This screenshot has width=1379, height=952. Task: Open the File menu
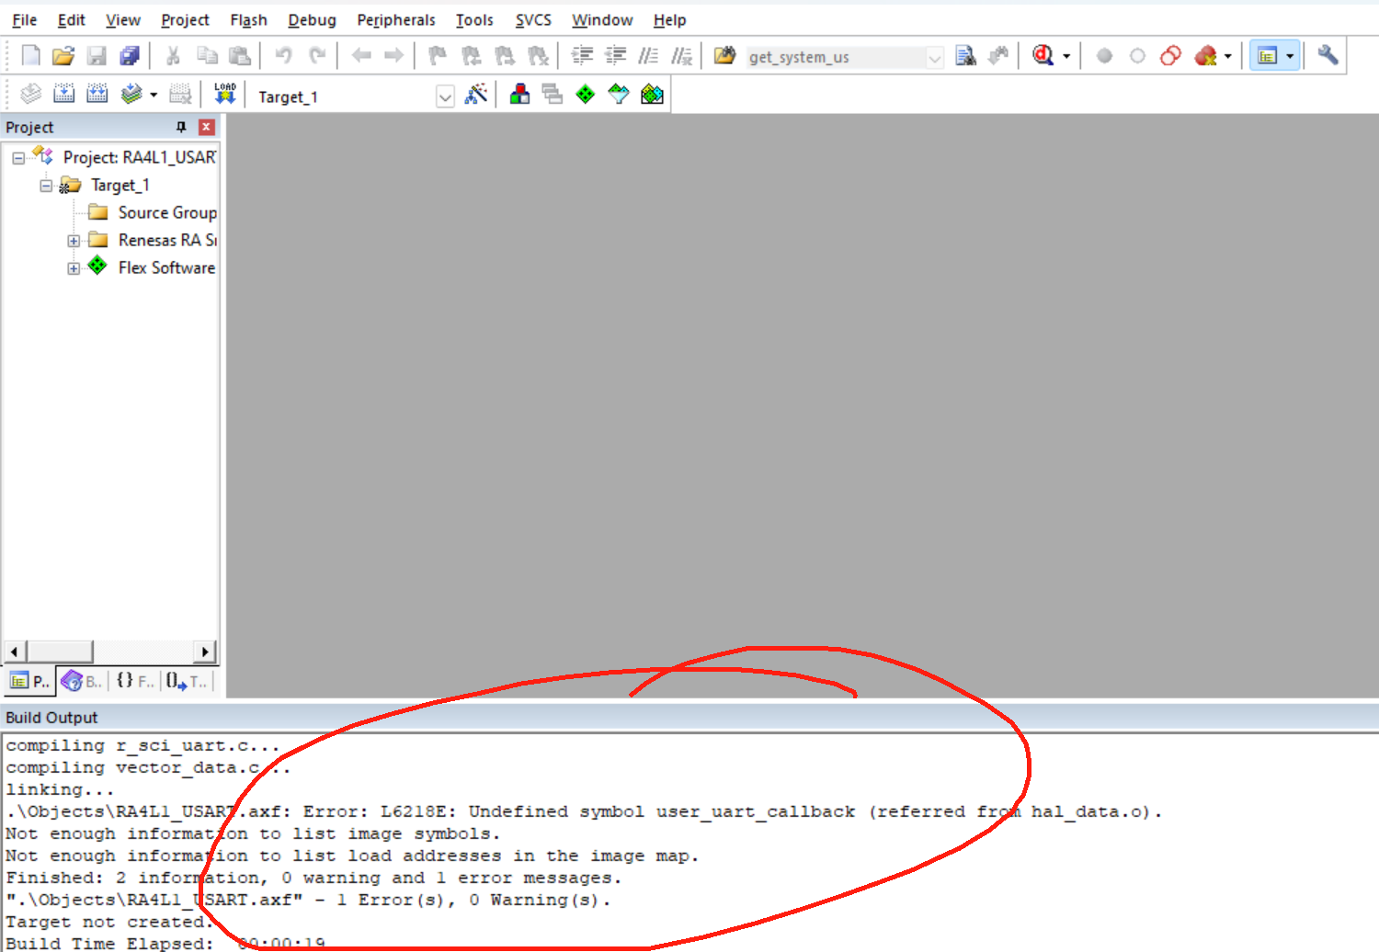[25, 19]
